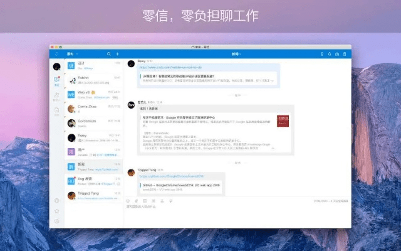This screenshot has height=251, width=401.
Task: Open the Messages section in left sidebar
Action: 56,80
